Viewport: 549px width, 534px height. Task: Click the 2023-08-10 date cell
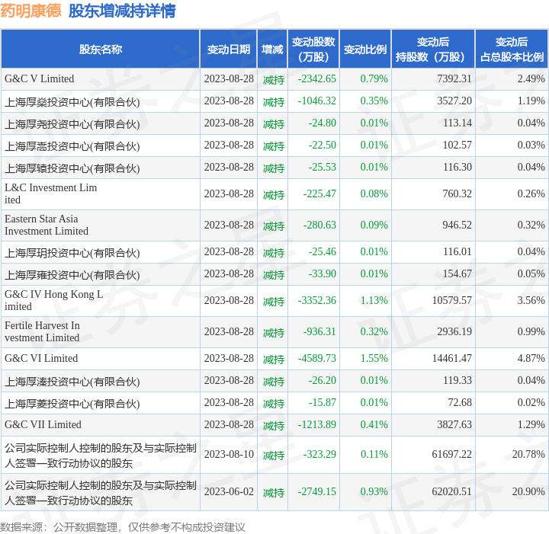229,454
